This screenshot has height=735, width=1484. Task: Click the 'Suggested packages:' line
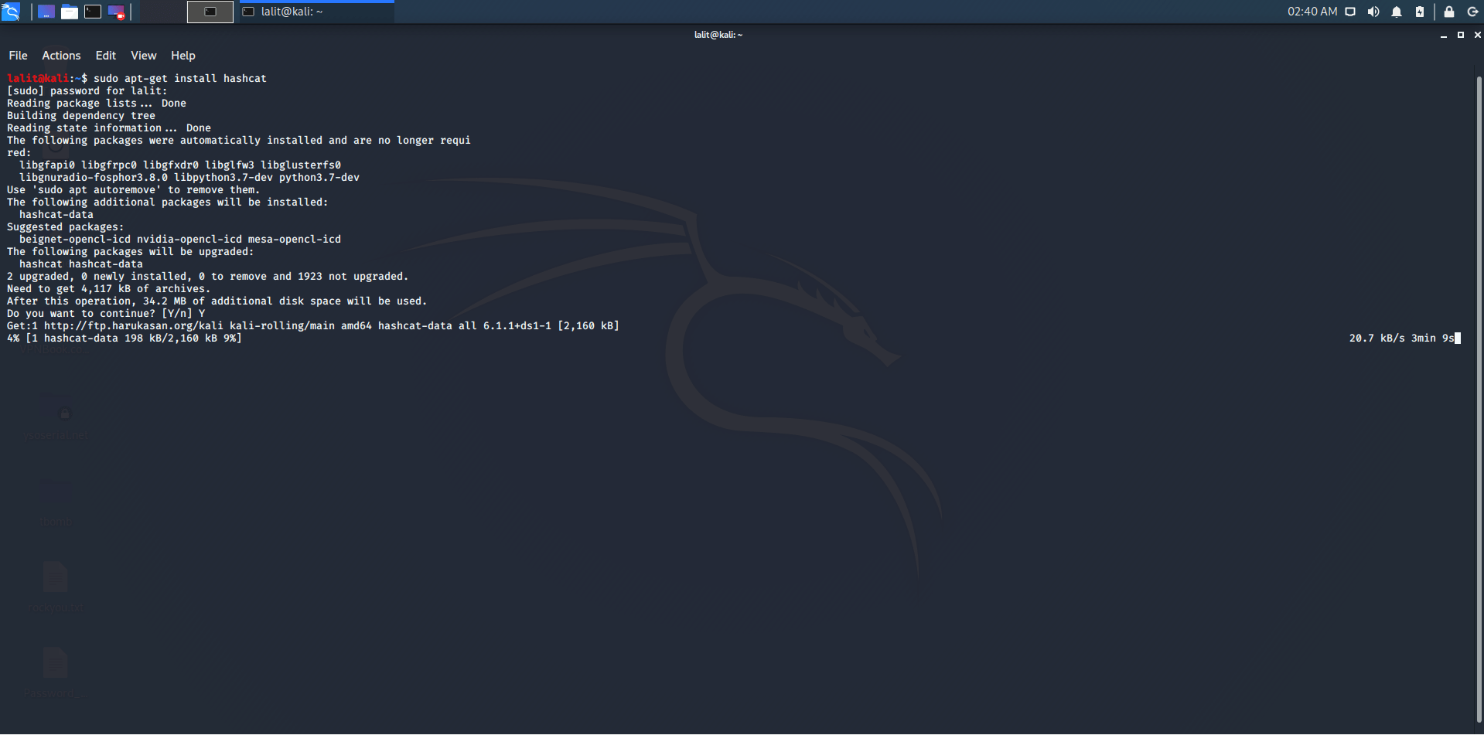(x=66, y=227)
